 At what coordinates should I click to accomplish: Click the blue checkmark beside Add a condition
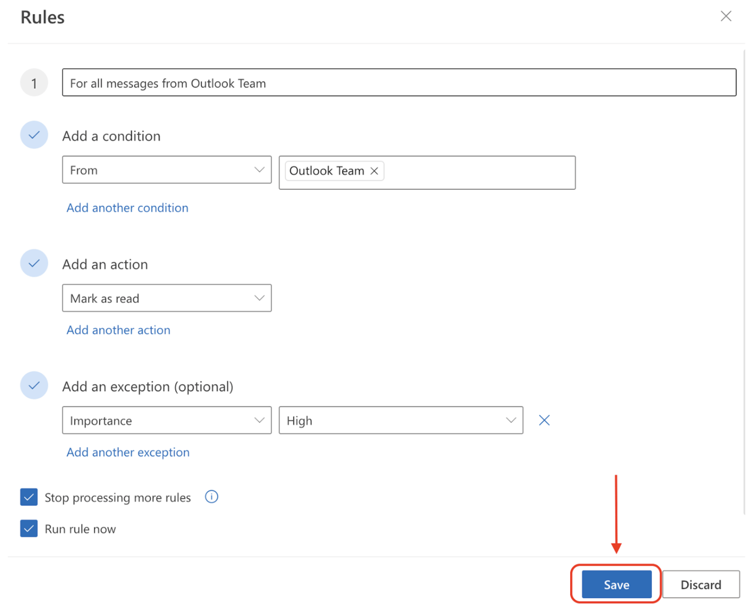coord(34,135)
